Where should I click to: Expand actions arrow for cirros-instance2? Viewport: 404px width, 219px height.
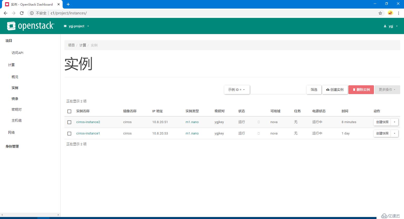point(394,122)
